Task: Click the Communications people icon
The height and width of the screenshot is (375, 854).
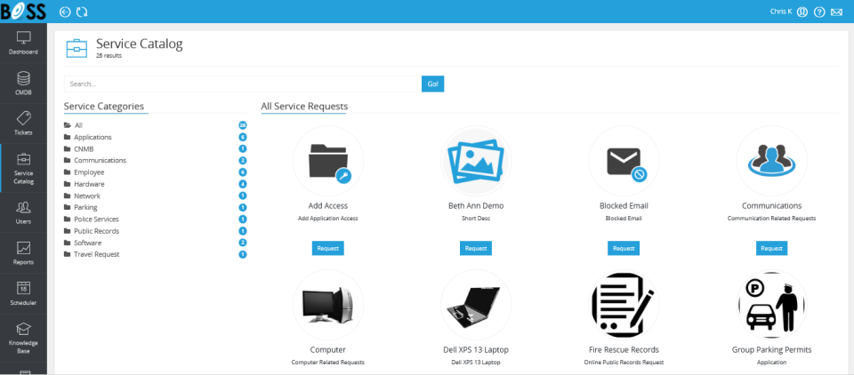Action: pyautogui.click(x=772, y=161)
